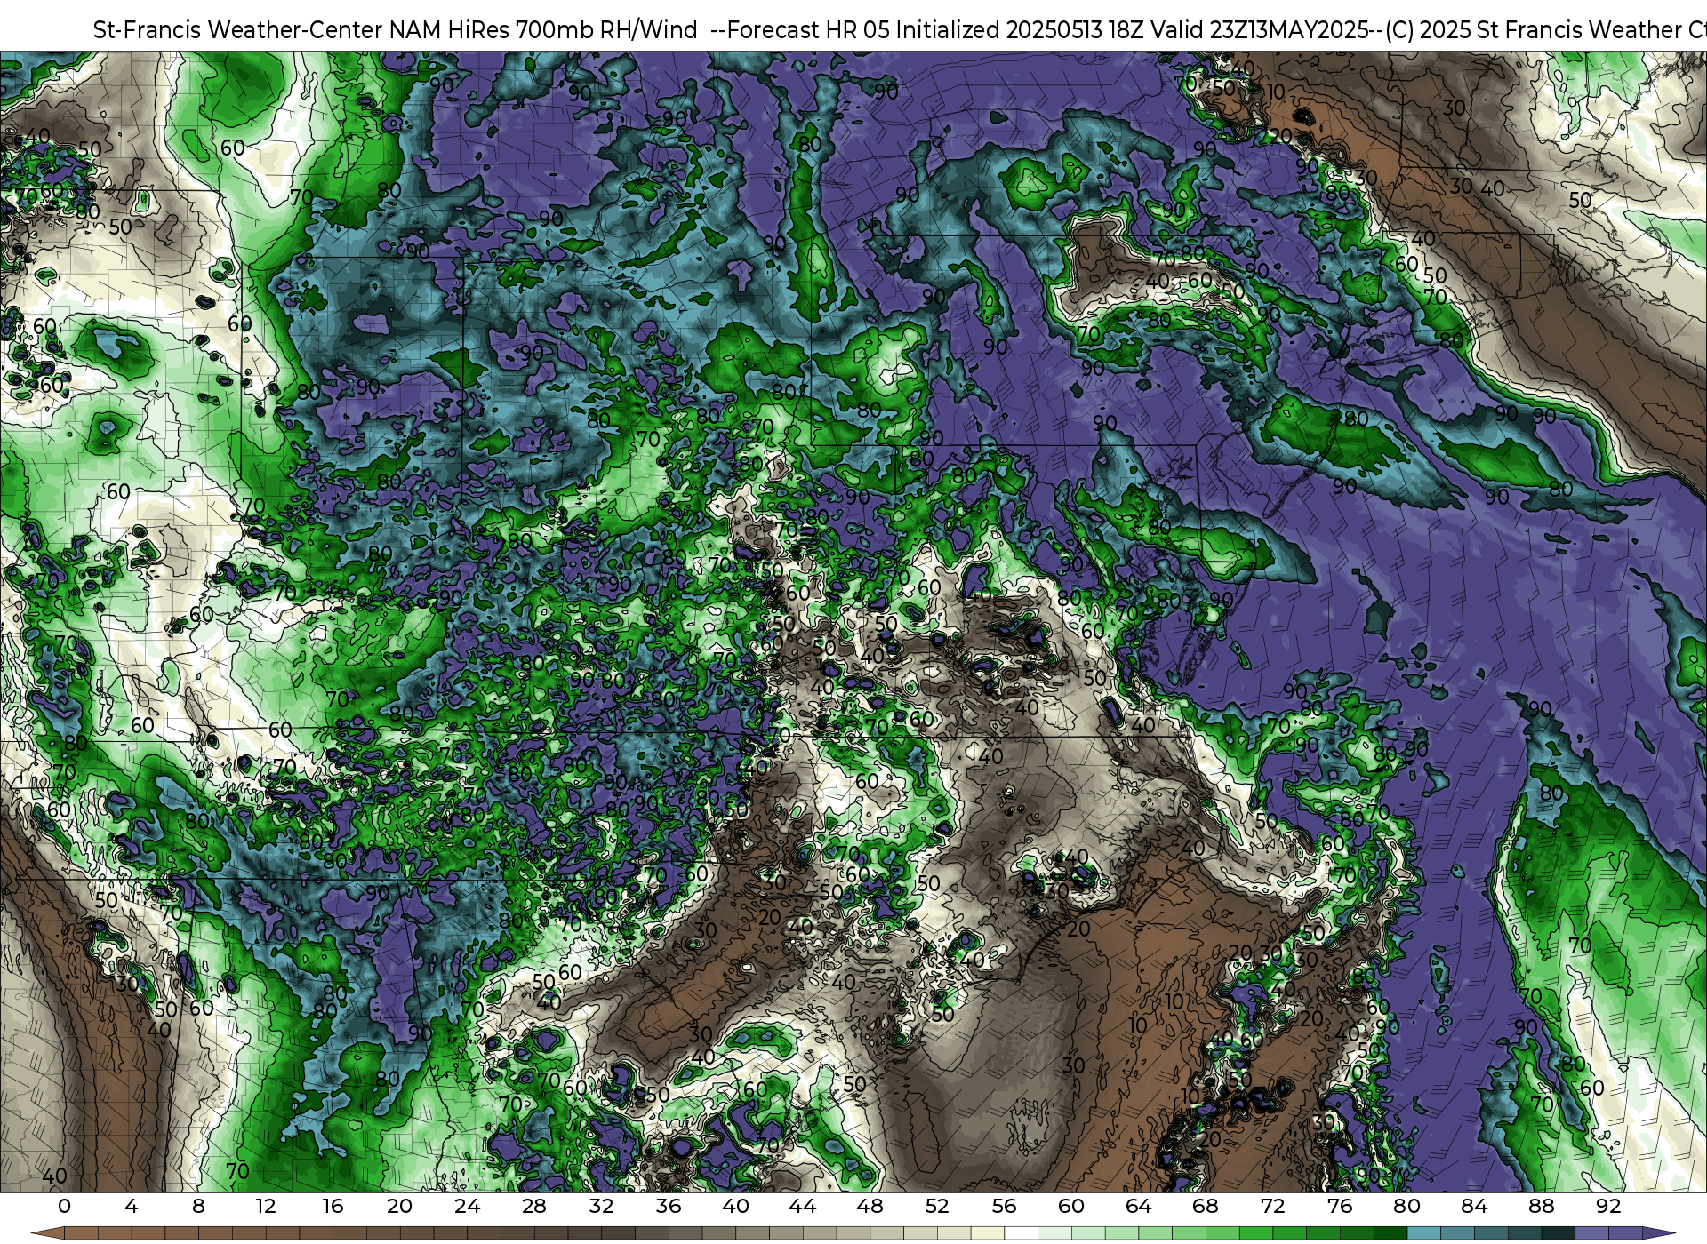Select the '56' tick on the color bar legend
The image size is (1707, 1244).
click(1004, 1206)
